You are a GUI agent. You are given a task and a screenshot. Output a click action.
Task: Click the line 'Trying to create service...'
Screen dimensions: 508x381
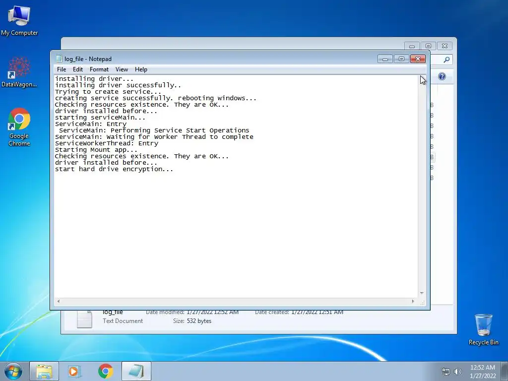pos(108,91)
